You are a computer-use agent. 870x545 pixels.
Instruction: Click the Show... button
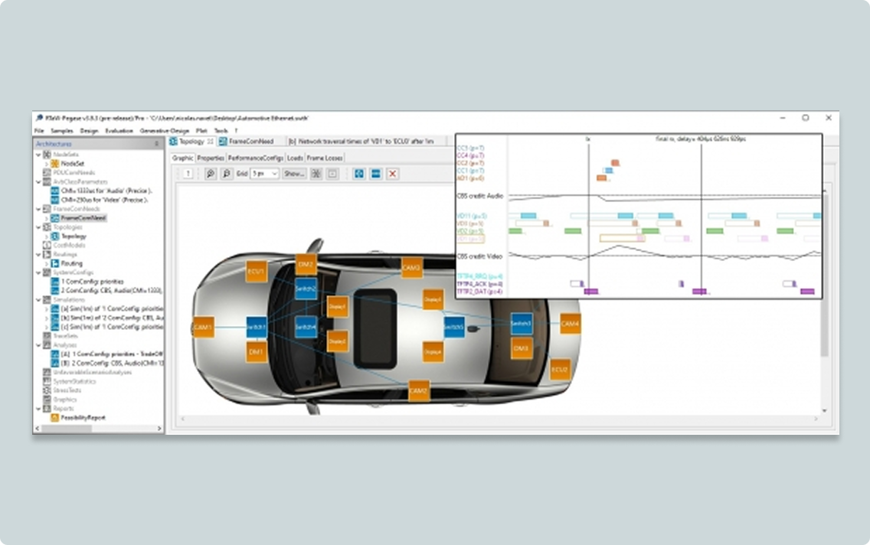click(x=294, y=174)
